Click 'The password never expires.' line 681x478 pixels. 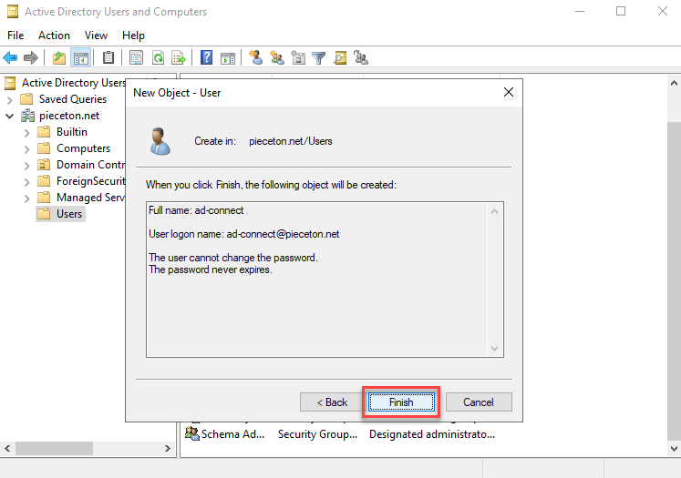211,270
